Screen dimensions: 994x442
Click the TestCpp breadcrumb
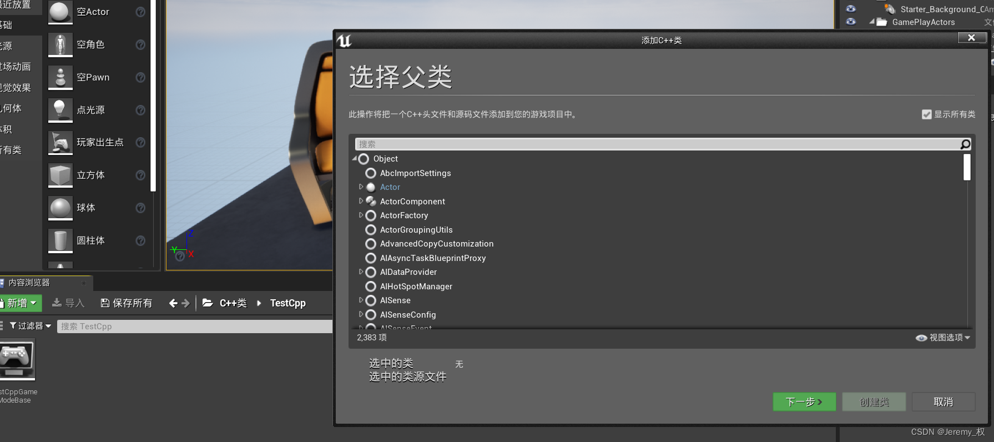point(287,303)
